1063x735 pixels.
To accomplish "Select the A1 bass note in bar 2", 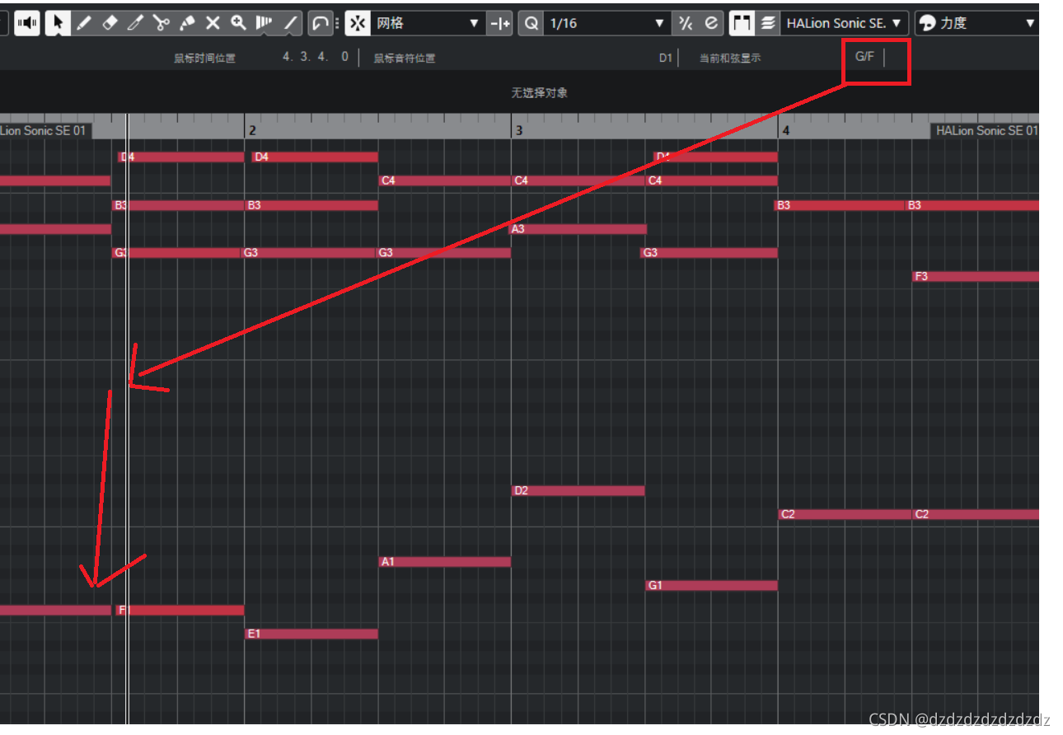I will coord(445,562).
